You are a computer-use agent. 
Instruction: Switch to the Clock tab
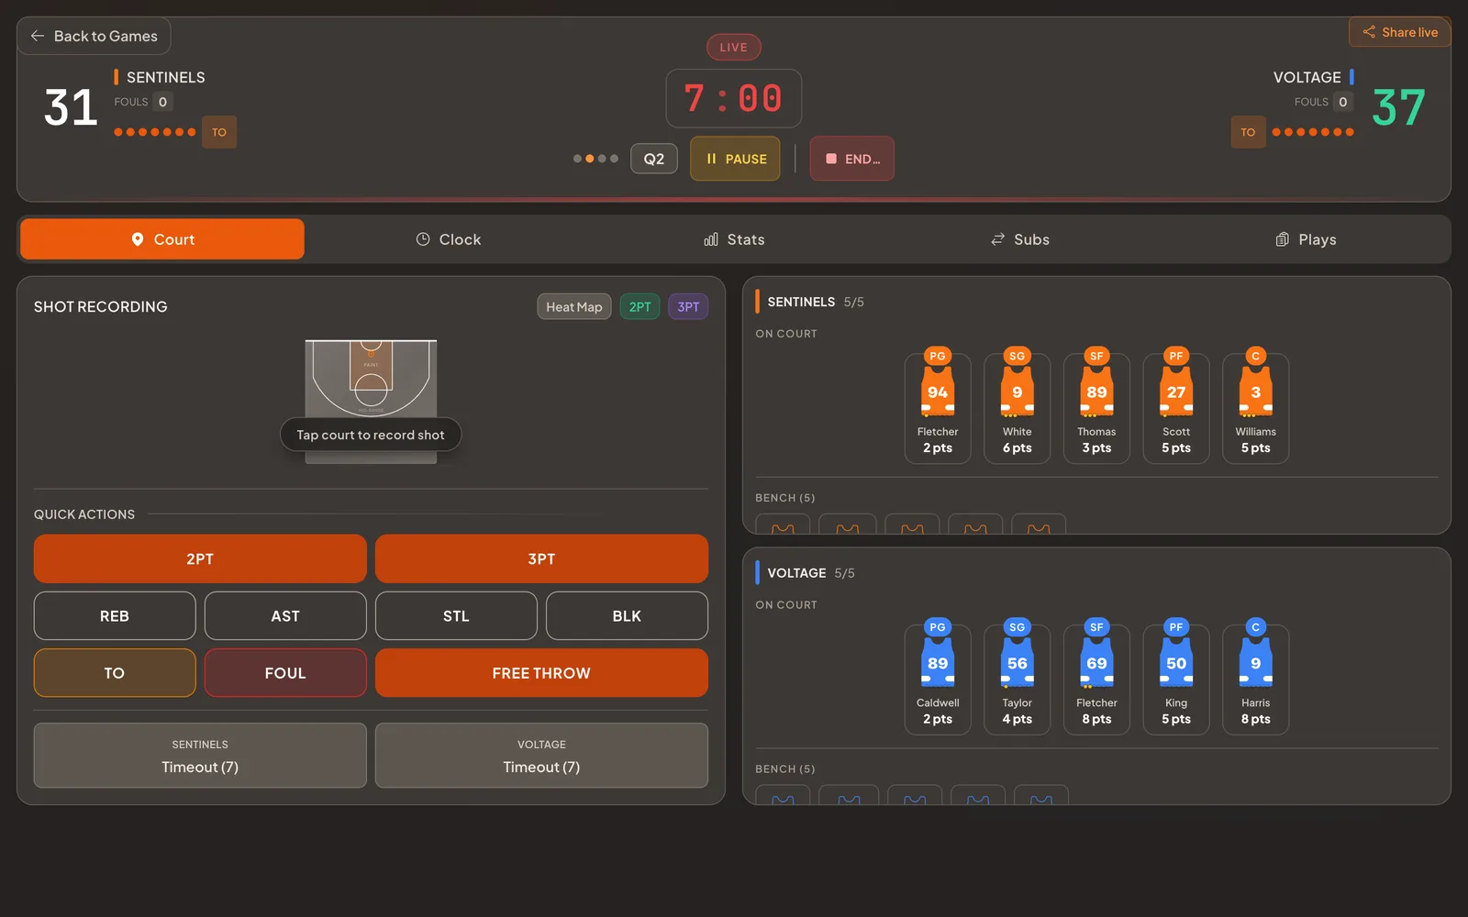tap(448, 239)
